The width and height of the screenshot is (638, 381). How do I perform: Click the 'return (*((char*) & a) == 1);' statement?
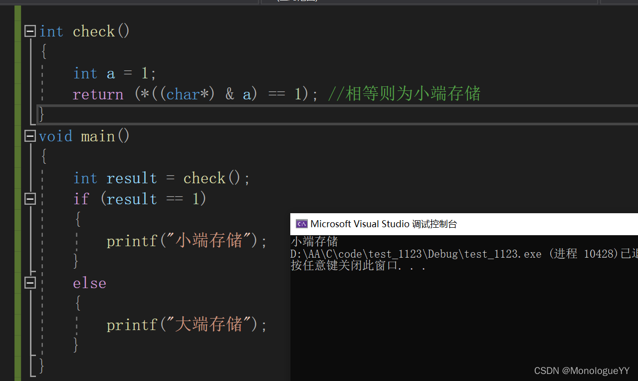pyautogui.click(x=196, y=94)
